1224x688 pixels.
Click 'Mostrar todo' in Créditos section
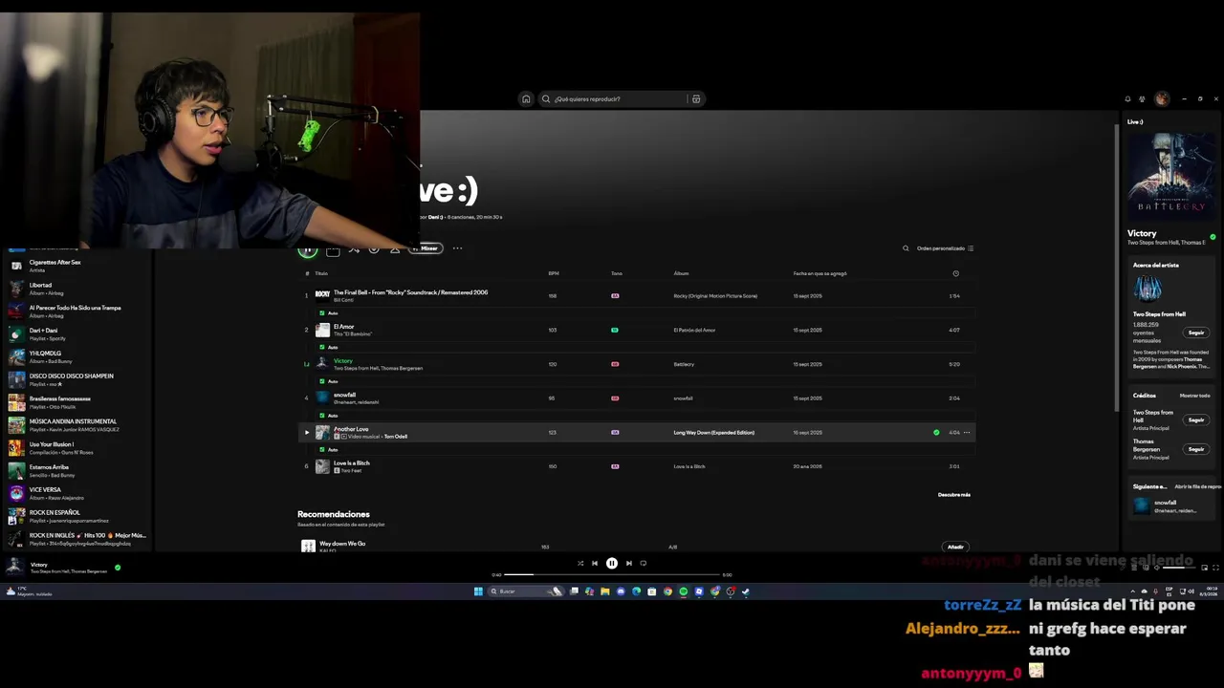[x=1194, y=396]
